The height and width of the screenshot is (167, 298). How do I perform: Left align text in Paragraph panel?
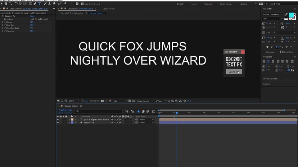coord(264,62)
